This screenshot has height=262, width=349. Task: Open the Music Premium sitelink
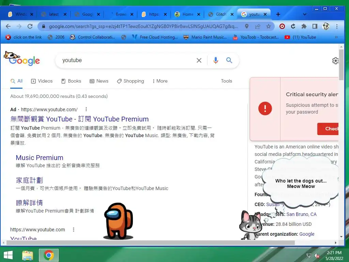tap(40, 158)
